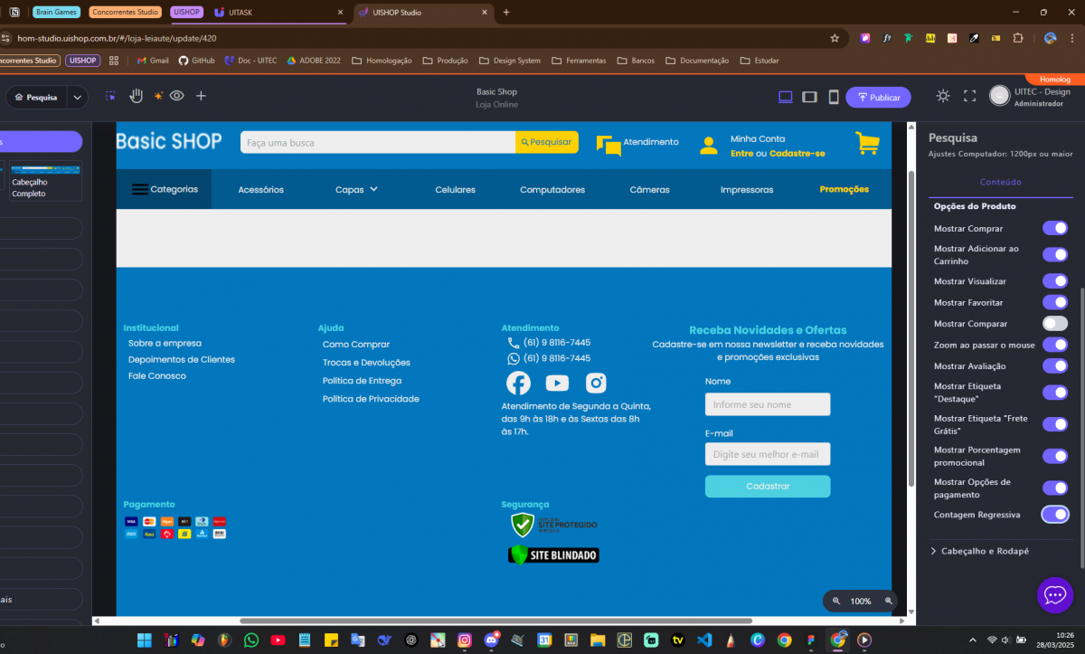Toggle light theme sun icon
Screen dimensions: 1085x654
tap(943, 96)
